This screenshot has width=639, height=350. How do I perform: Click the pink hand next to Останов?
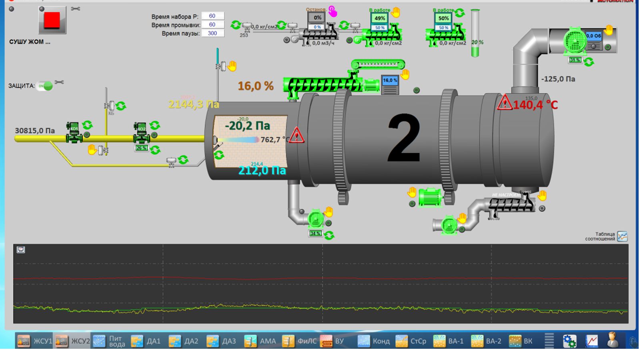click(x=333, y=12)
